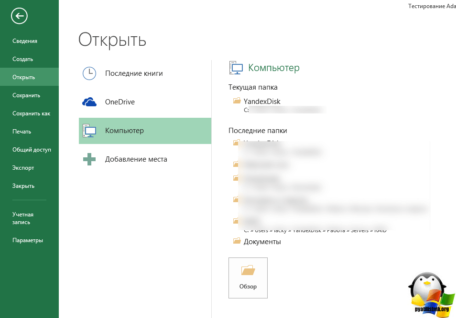Image resolution: width=456 pixels, height=318 pixels.
Task: Choose OneDrive as open location
Action: [145, 102]
